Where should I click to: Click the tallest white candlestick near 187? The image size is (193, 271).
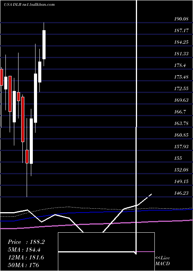click(x=44, y=45)
